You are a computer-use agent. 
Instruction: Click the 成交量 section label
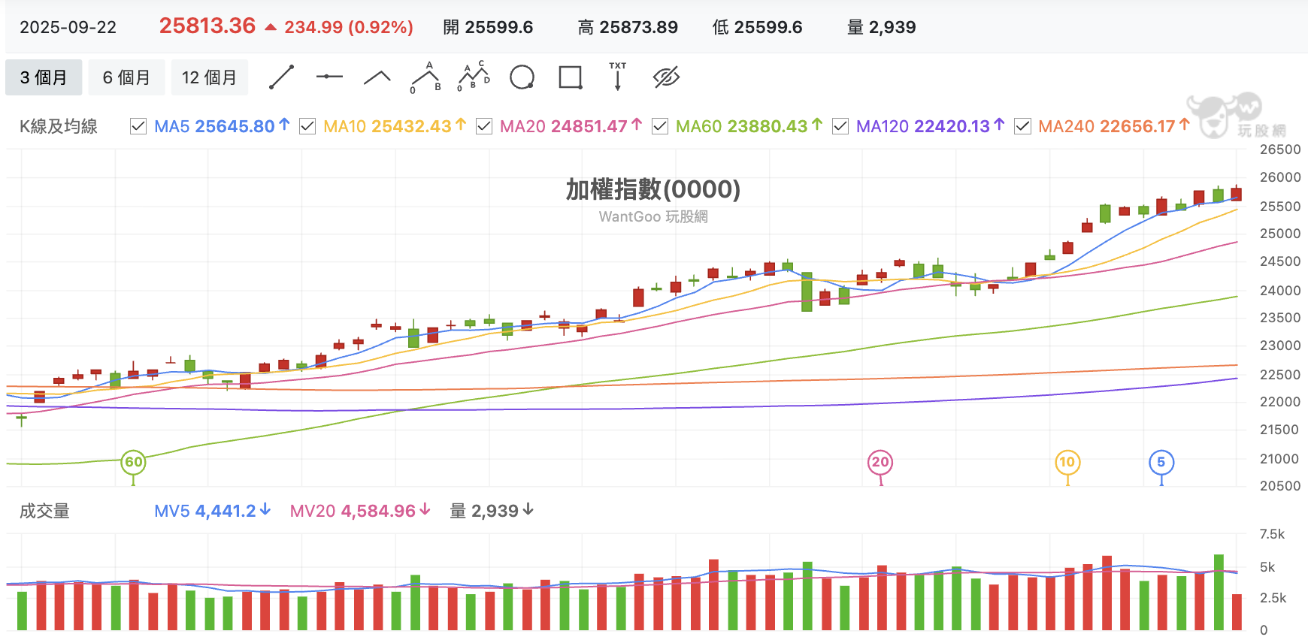(44, 511)
